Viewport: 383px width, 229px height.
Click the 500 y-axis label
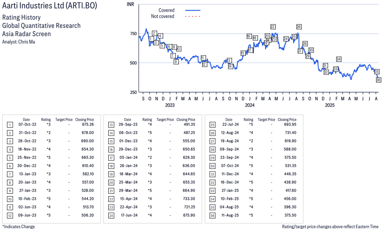coord(134,63)
